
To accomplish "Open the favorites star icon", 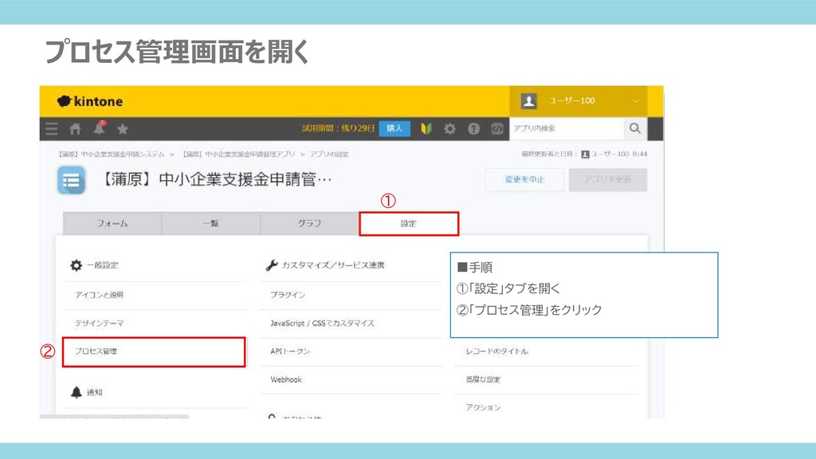I will pos(122,128).
